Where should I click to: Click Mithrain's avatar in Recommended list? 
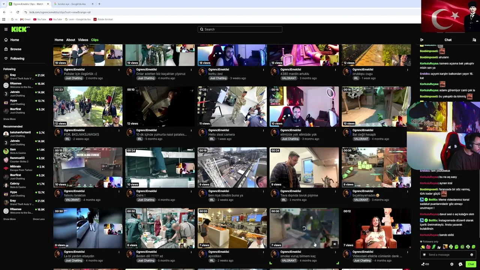pyautogui.click(x=6, y=168)
